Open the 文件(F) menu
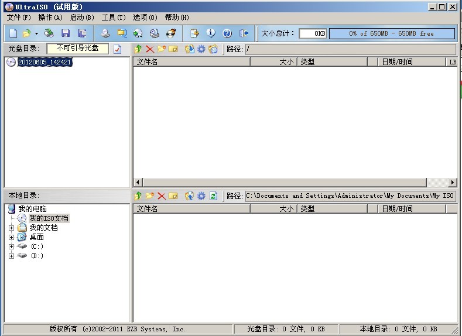This screenshot has height=336, width=462. [x=19, y=18]
